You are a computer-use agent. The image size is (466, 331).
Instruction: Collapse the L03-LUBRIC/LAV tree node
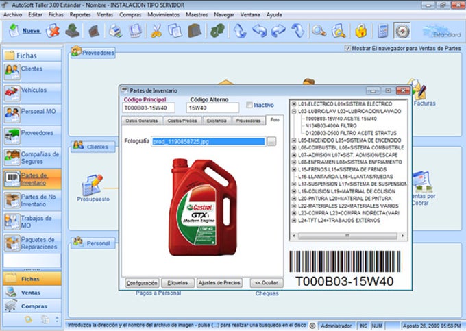point(294,111)
